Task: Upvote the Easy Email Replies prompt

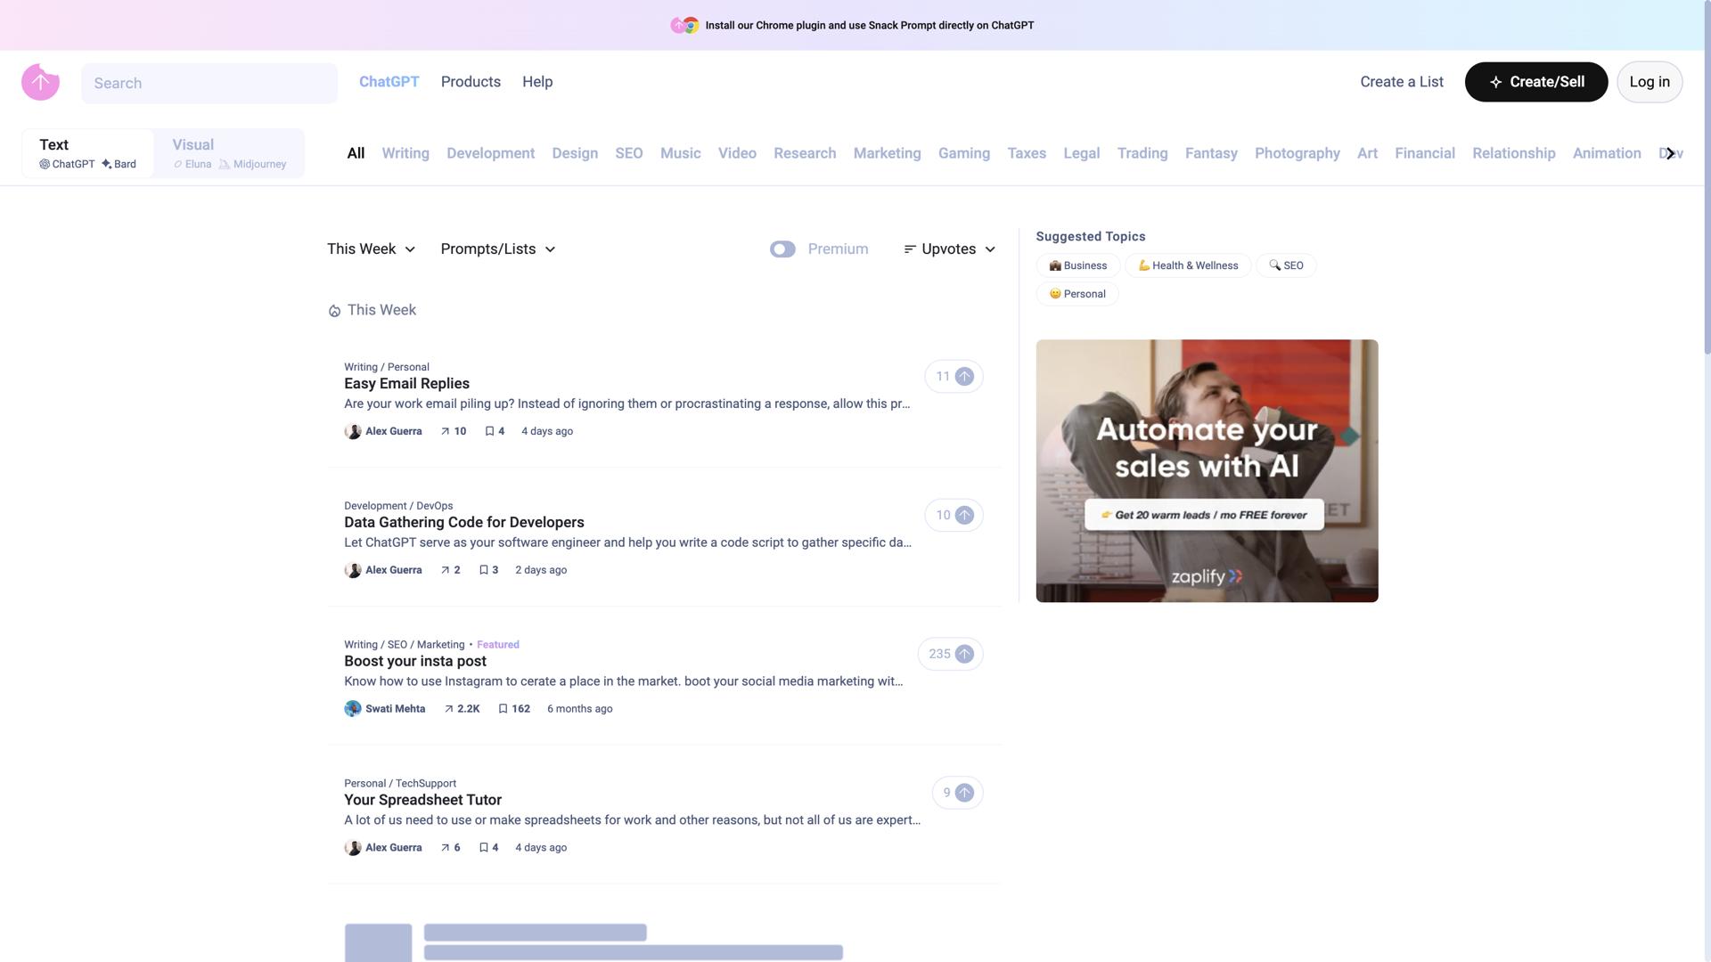Action: [x=963, y=377]
